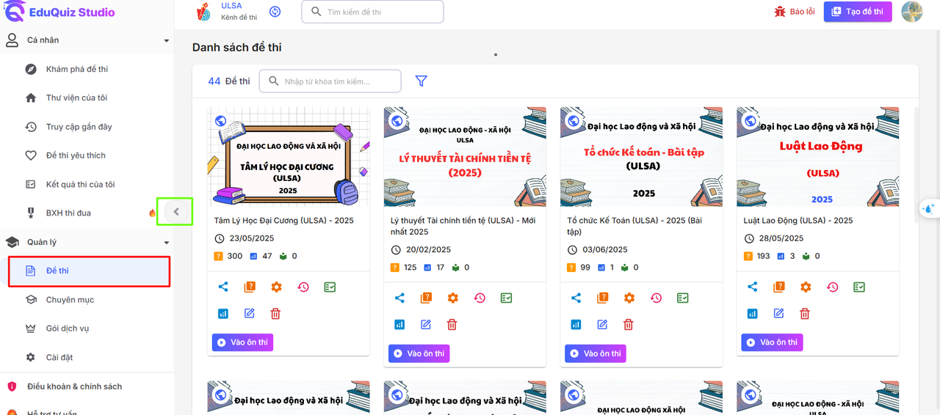This screenshot has height=415, width=940.
Task: Click the EduQuiz Studio logo
Action: point(59,11)
